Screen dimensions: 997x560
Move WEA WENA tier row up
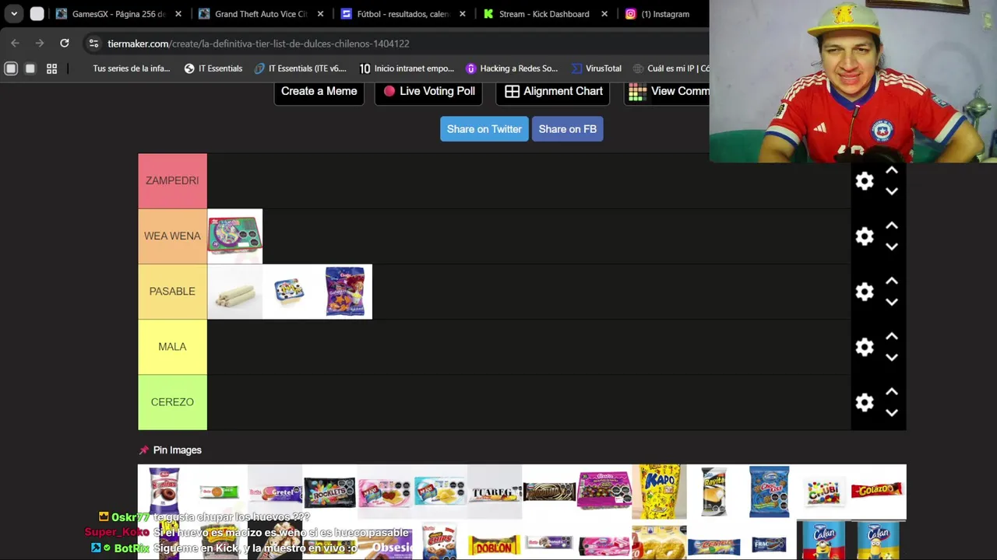click(x=892, y=226)
